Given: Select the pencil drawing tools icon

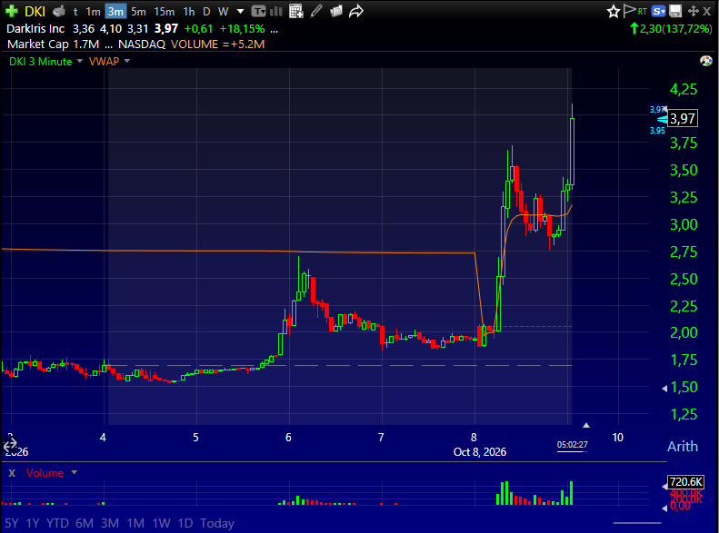Looking at the screenshot, I should coord(316,11).
